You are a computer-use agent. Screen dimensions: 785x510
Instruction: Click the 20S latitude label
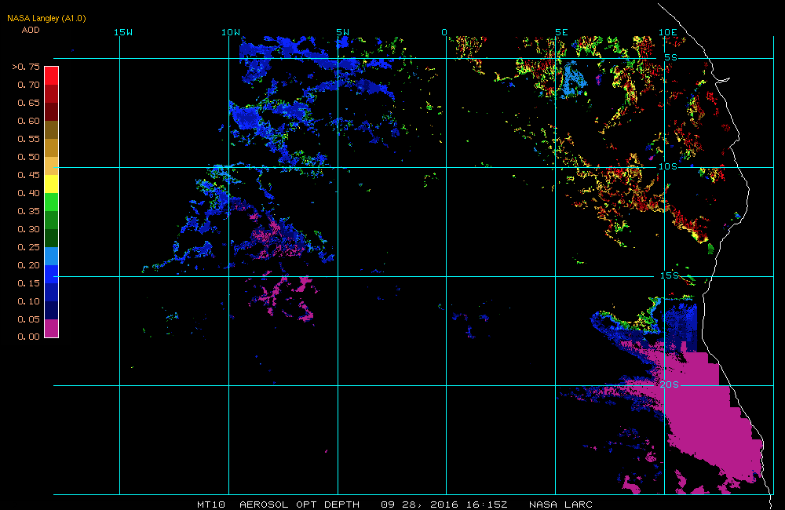tap(670, 384)
